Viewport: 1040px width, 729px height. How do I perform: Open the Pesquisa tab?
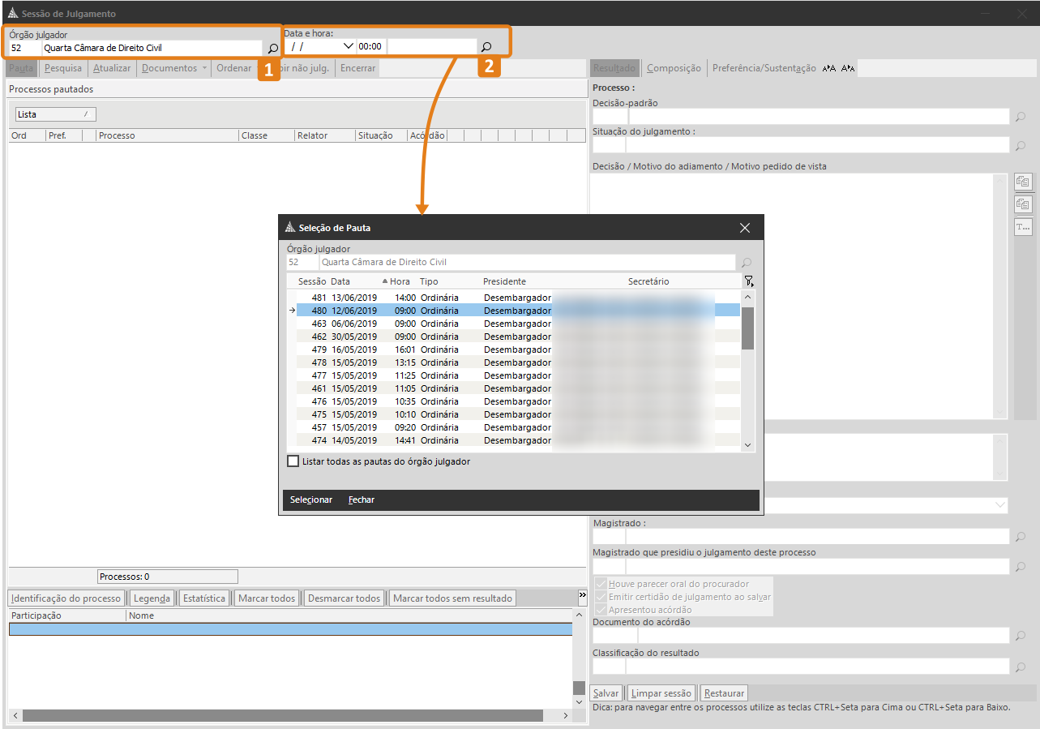point(63,68)
